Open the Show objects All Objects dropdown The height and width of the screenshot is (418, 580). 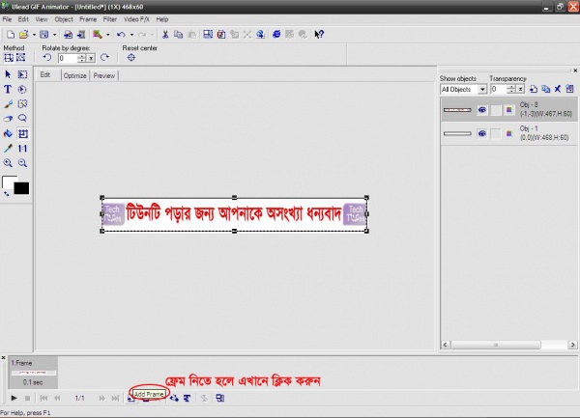pos(482,90)
